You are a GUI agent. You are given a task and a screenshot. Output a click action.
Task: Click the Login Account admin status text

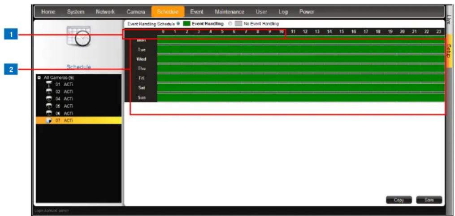pyautogui.click(x=51, y=211)
